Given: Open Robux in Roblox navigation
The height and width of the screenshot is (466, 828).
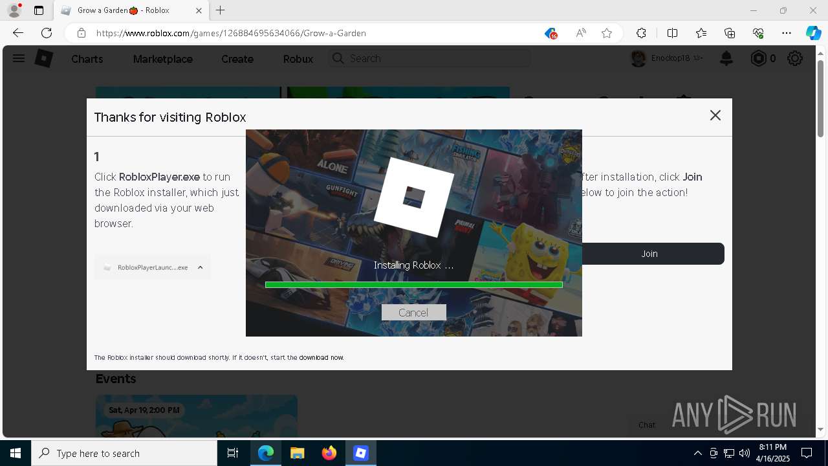Looking at the screenshot, I should (x=298, y=59).
